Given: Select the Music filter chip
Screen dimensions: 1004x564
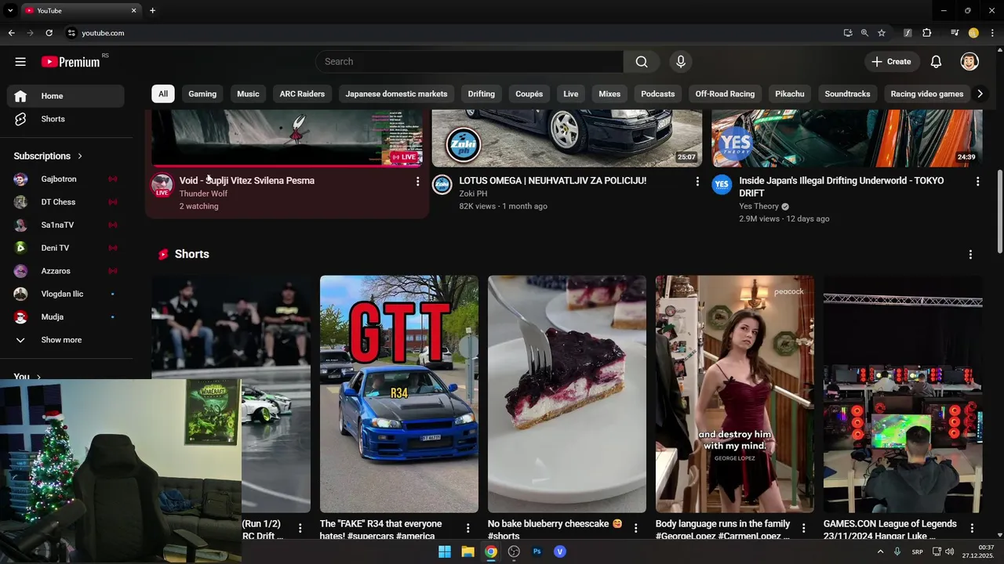Looking at the screenshot, I should pyautogui.click(x=248, y=94).
